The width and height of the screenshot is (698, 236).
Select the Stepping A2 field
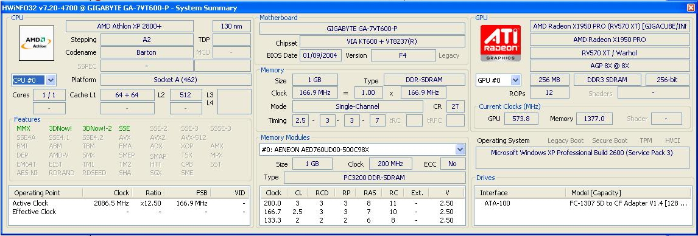click(x=147, y=40)
